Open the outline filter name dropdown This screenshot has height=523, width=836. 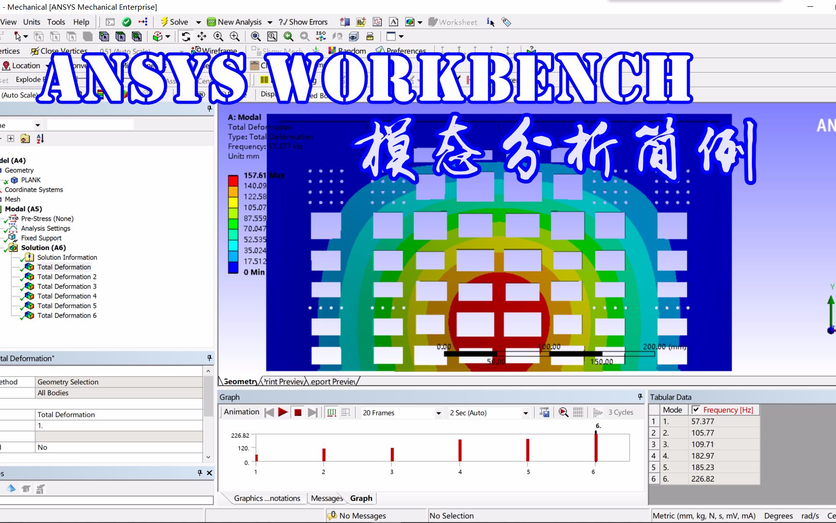38,125
